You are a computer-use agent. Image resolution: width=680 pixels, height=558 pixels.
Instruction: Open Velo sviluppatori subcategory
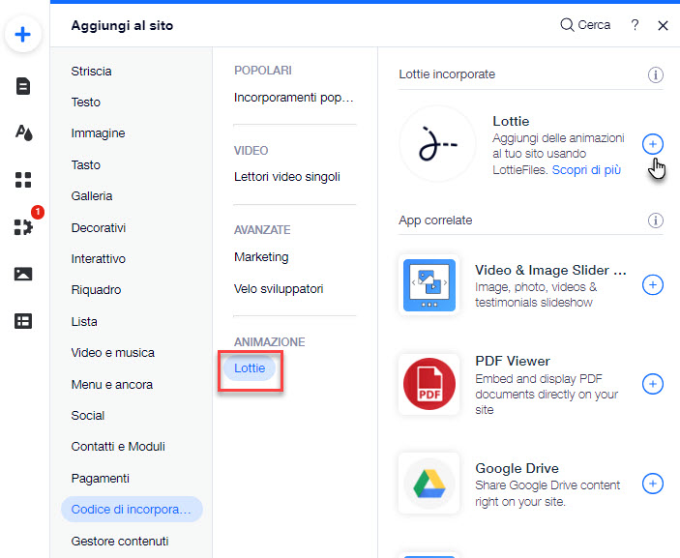279,289
